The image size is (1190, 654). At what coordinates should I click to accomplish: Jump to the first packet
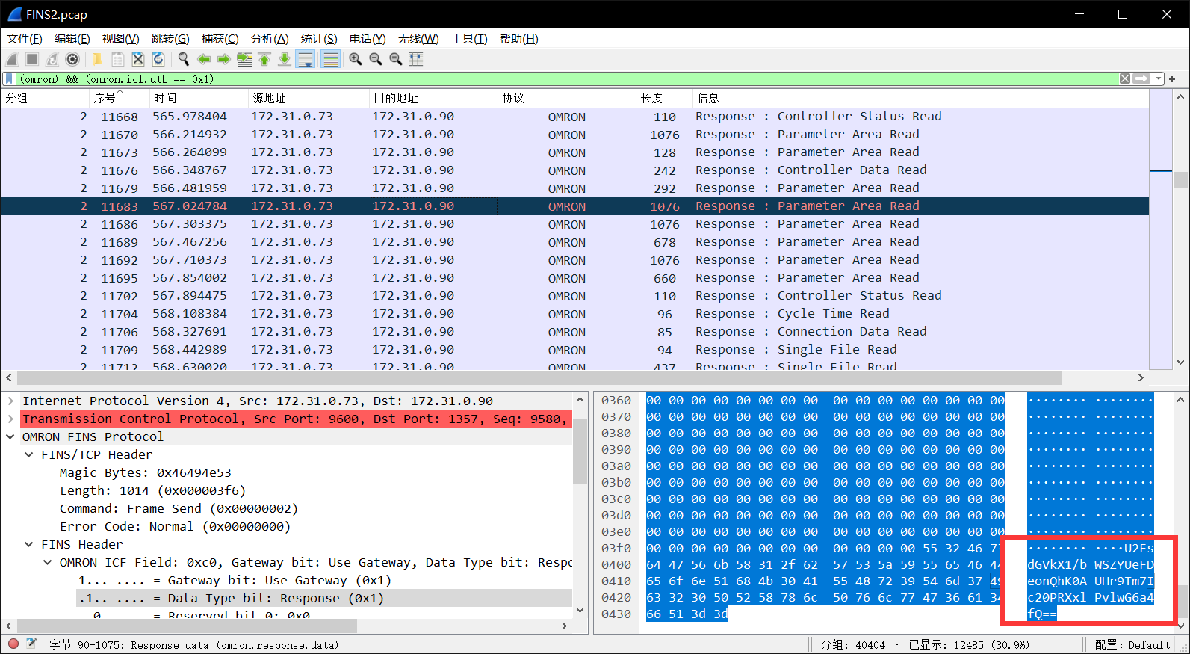click(x=264, y=59)
